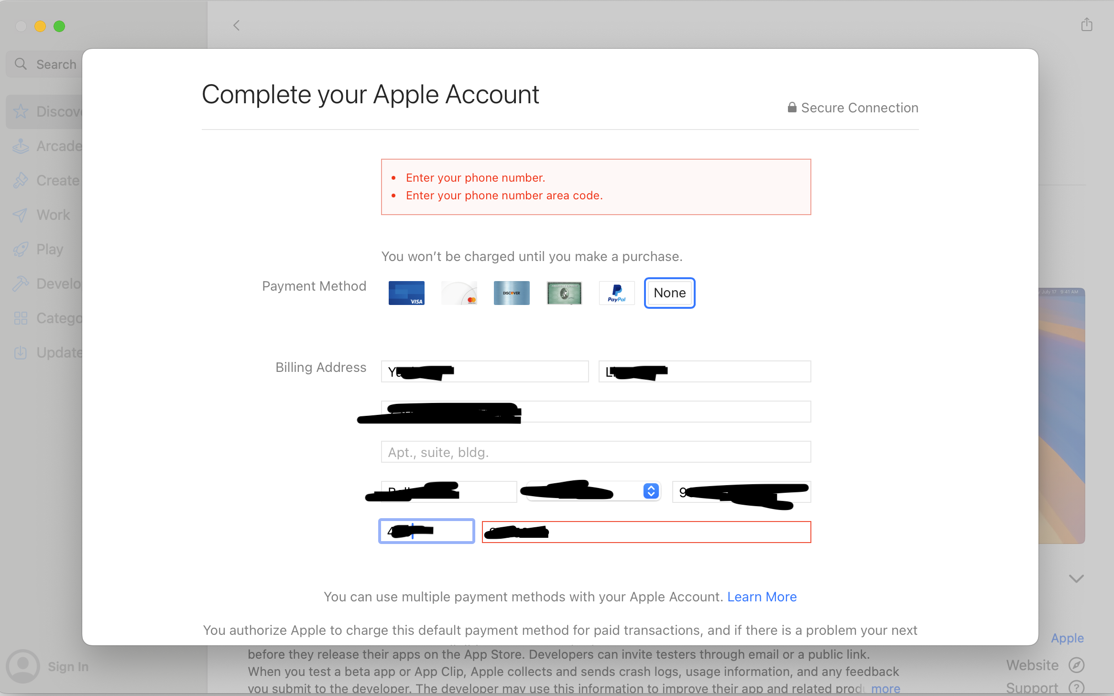Pick the Discover card payment icon
The height and width of the screenshot is (696, 1114).
pyautogui.click(x=512, y=293)
